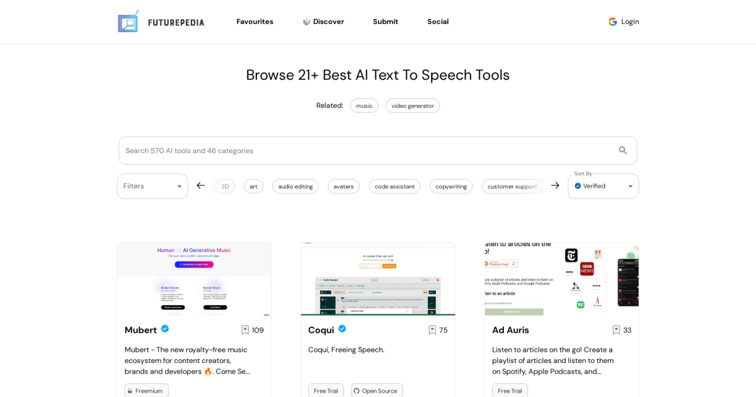Select the audio editing category chip

click(295, 186)
